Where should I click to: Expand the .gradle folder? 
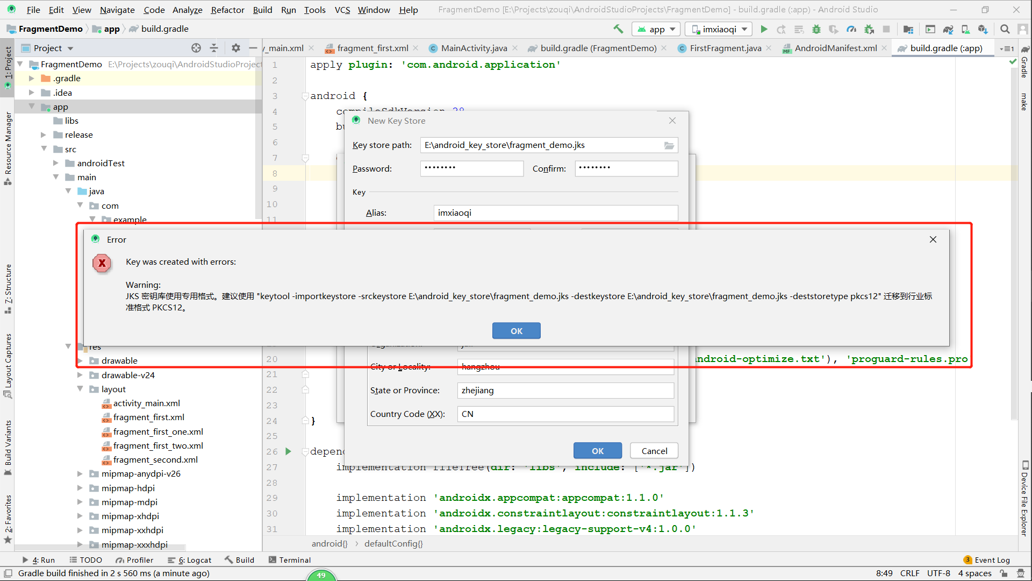point(32,79)
